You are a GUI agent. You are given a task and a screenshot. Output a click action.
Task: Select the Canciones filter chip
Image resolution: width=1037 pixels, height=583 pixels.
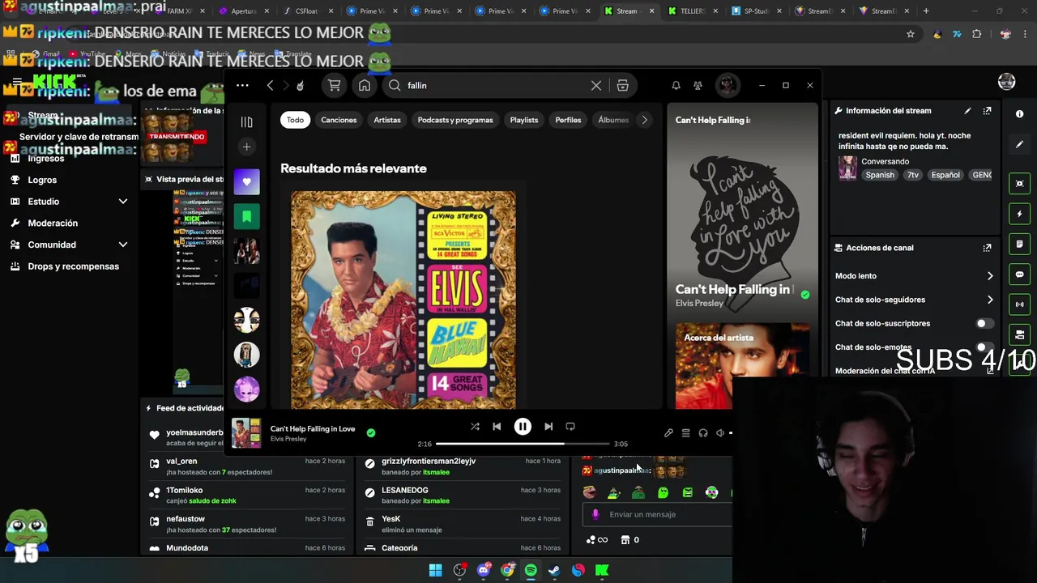(339, 120)
